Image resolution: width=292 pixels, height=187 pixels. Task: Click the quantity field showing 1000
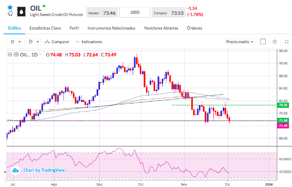135,12
